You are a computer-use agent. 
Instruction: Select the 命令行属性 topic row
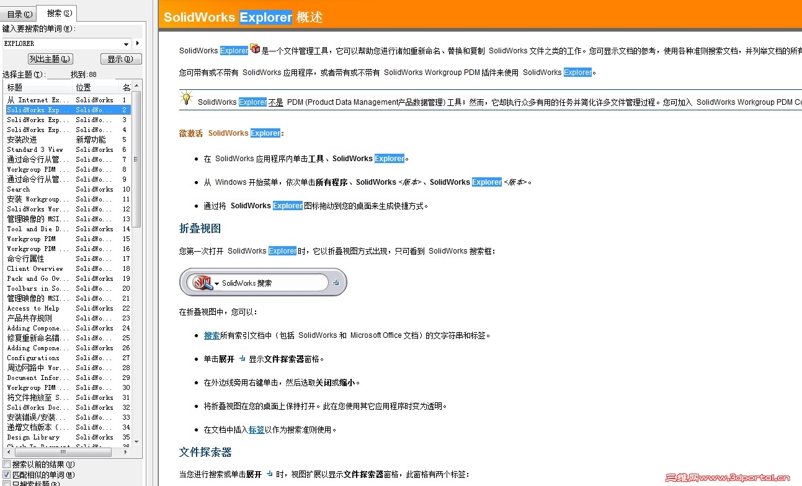coord(68,258)
